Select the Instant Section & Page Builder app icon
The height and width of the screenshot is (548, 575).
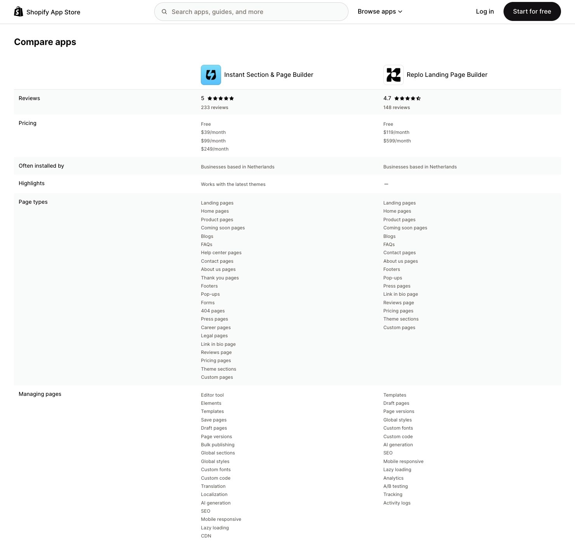tap(211, 75)
